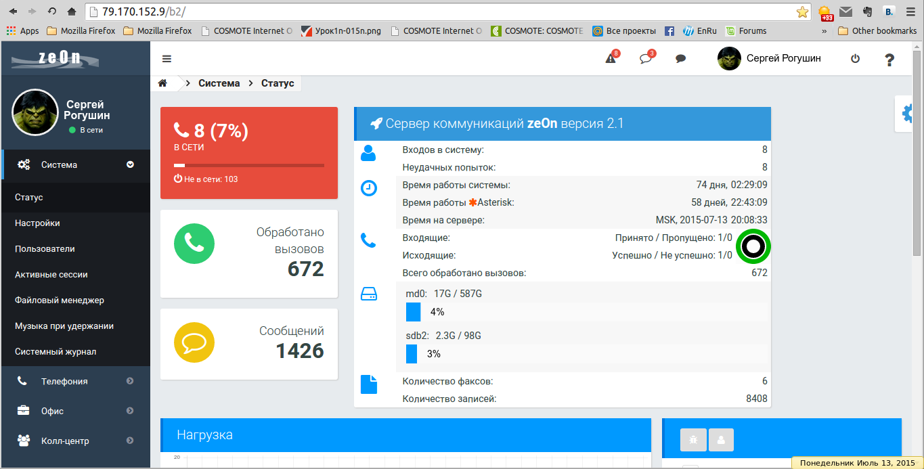Click the yellow messages bubble icon
Image resolution: width=924 pixels, height=469 pixels.
[x=194, y=342]
